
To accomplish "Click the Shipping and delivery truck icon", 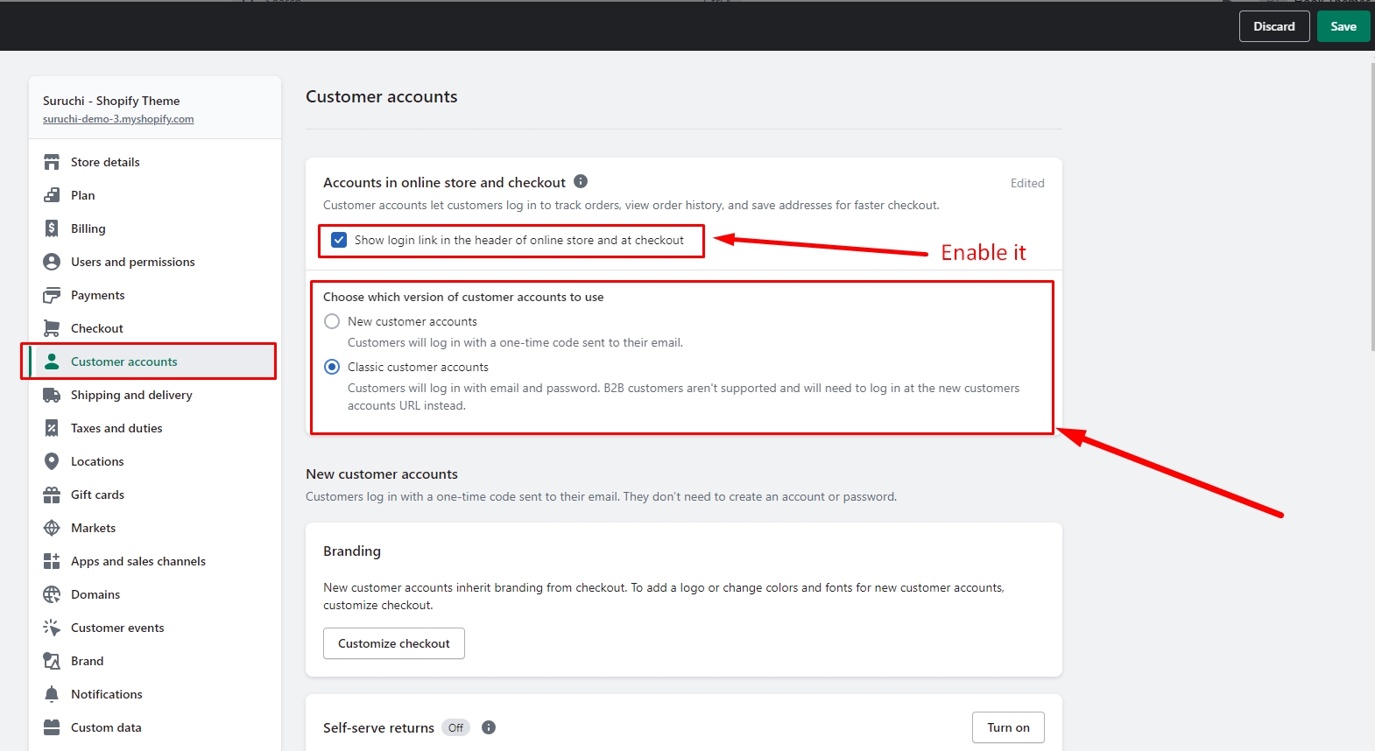I will pos(52,395).
